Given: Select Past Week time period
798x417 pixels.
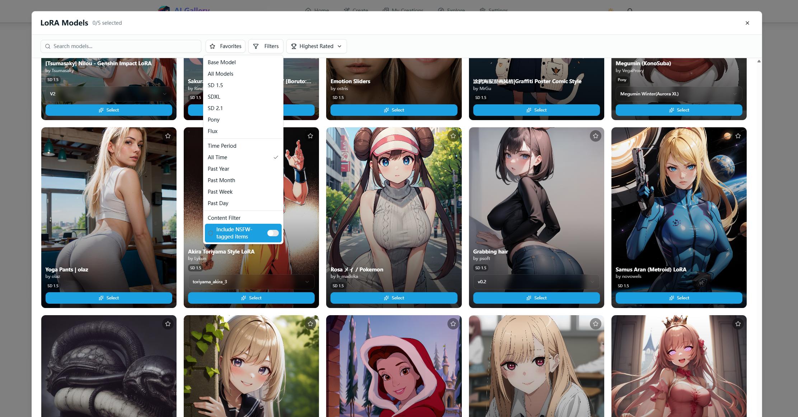Looking at the screenshot, I should point(243,192).
